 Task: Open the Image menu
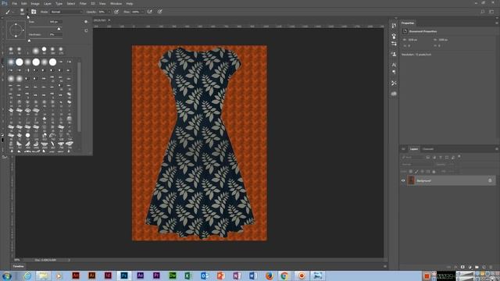pyautogui.click(x=35, y=3)
